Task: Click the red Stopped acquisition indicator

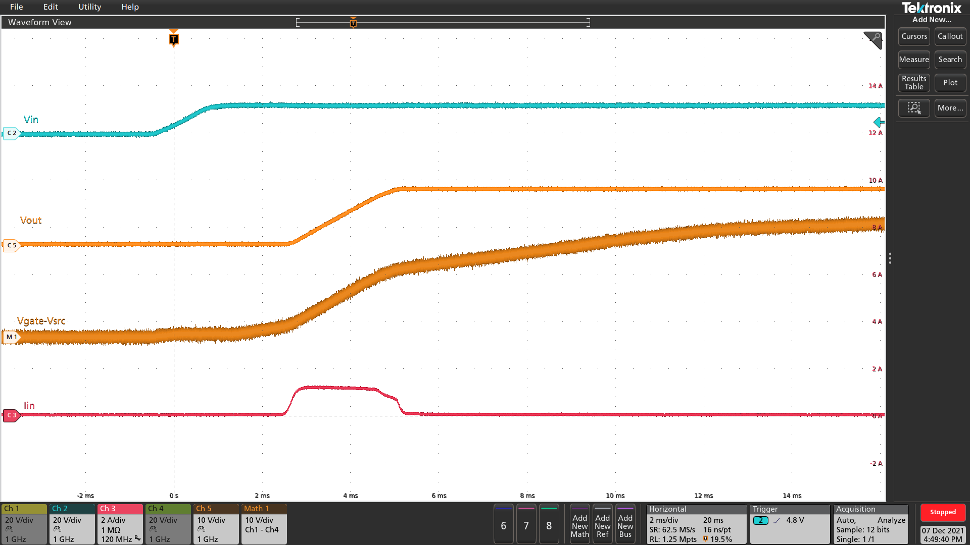Action: coord(942,512)
